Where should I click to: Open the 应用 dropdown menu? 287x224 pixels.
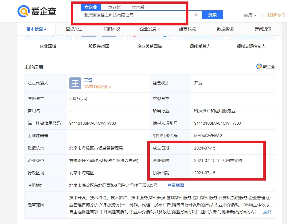click(x=250, y=15)
